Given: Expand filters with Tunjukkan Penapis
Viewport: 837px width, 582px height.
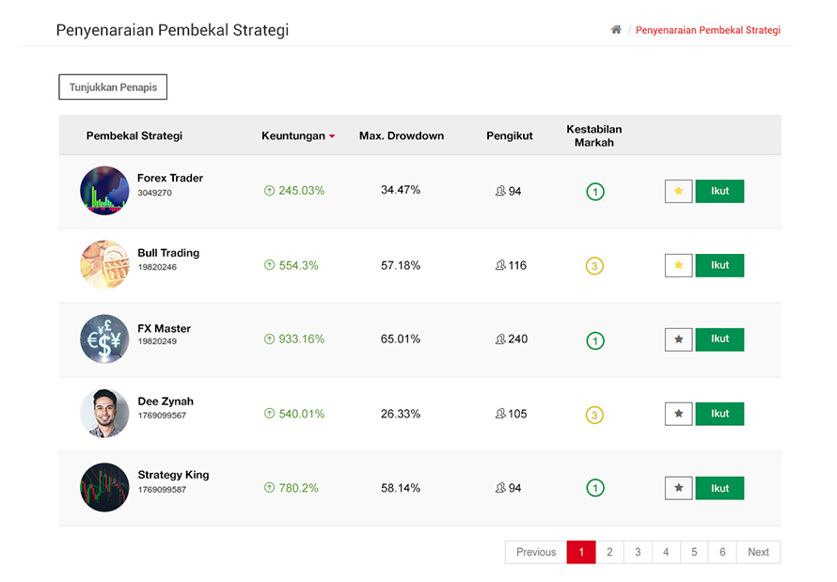Looking at the screenshot, I should coord(113,87).
